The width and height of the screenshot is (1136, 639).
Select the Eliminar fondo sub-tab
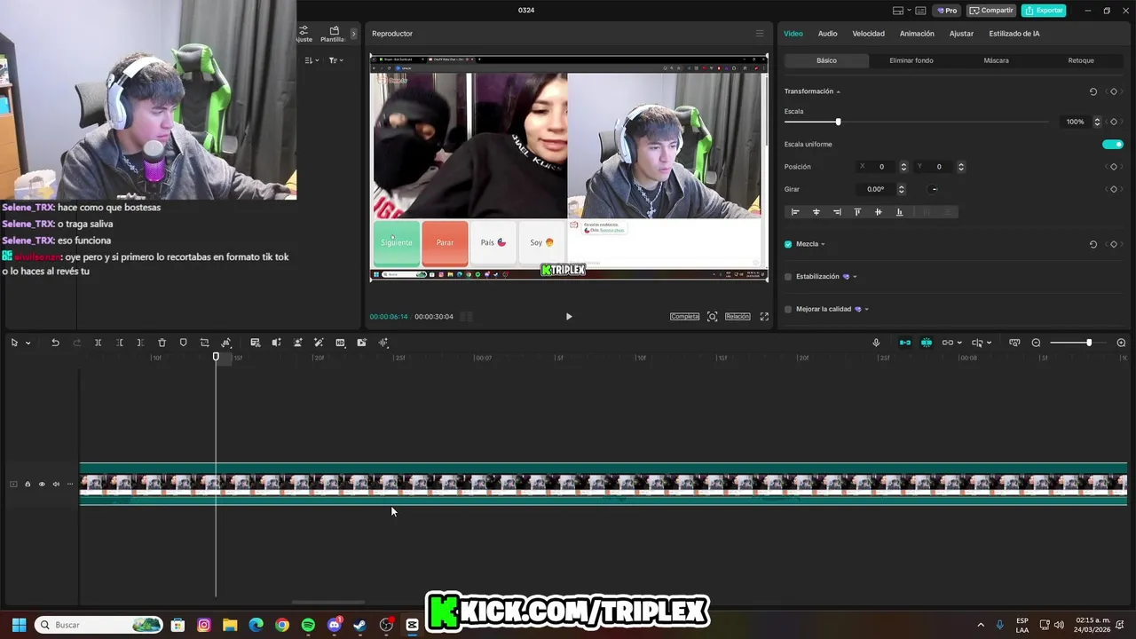tap(911, 60)
